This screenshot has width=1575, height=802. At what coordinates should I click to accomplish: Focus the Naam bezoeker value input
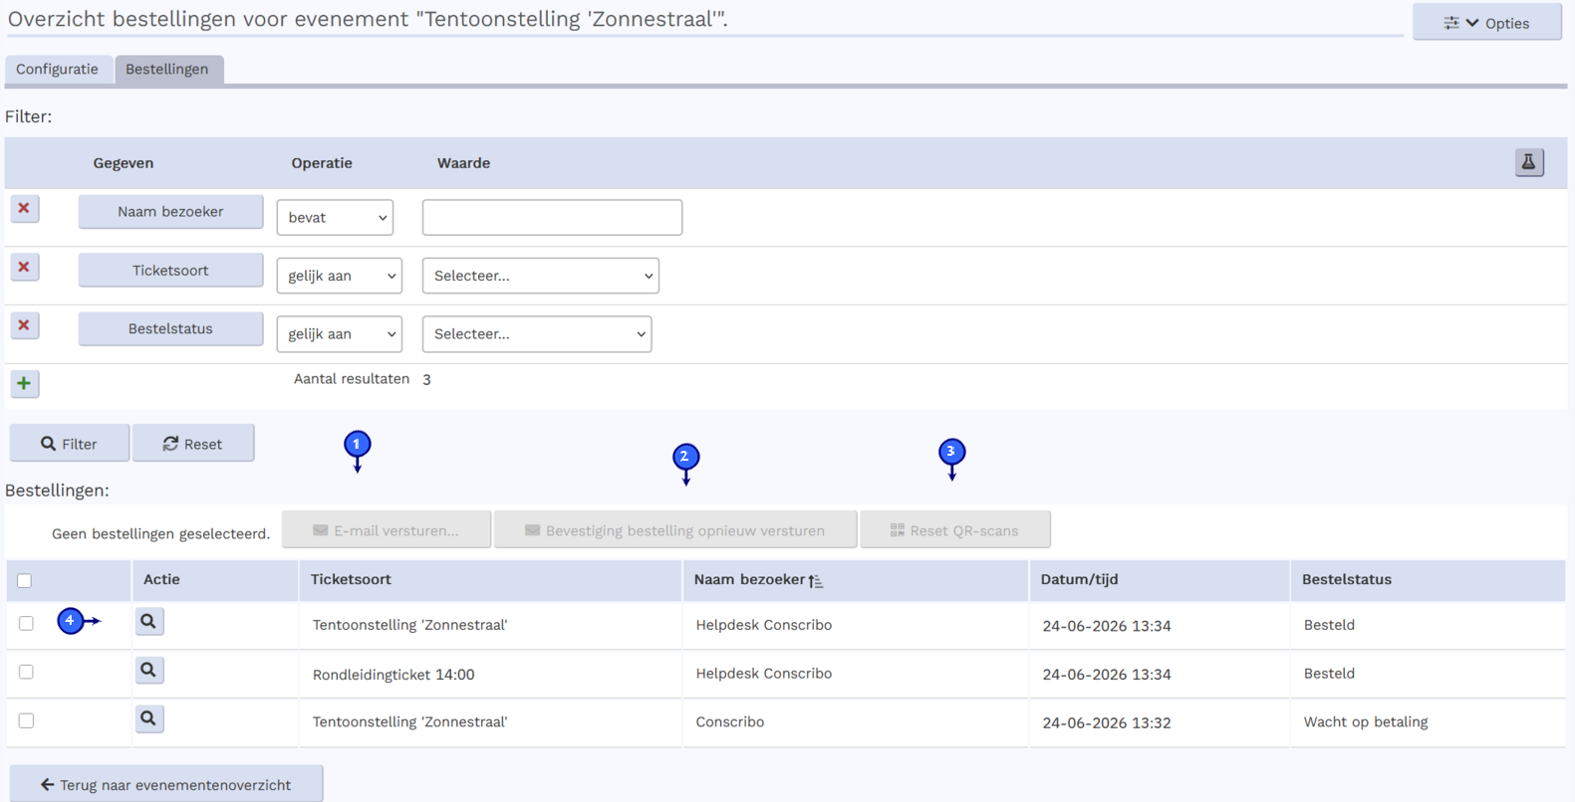[552, 218]
